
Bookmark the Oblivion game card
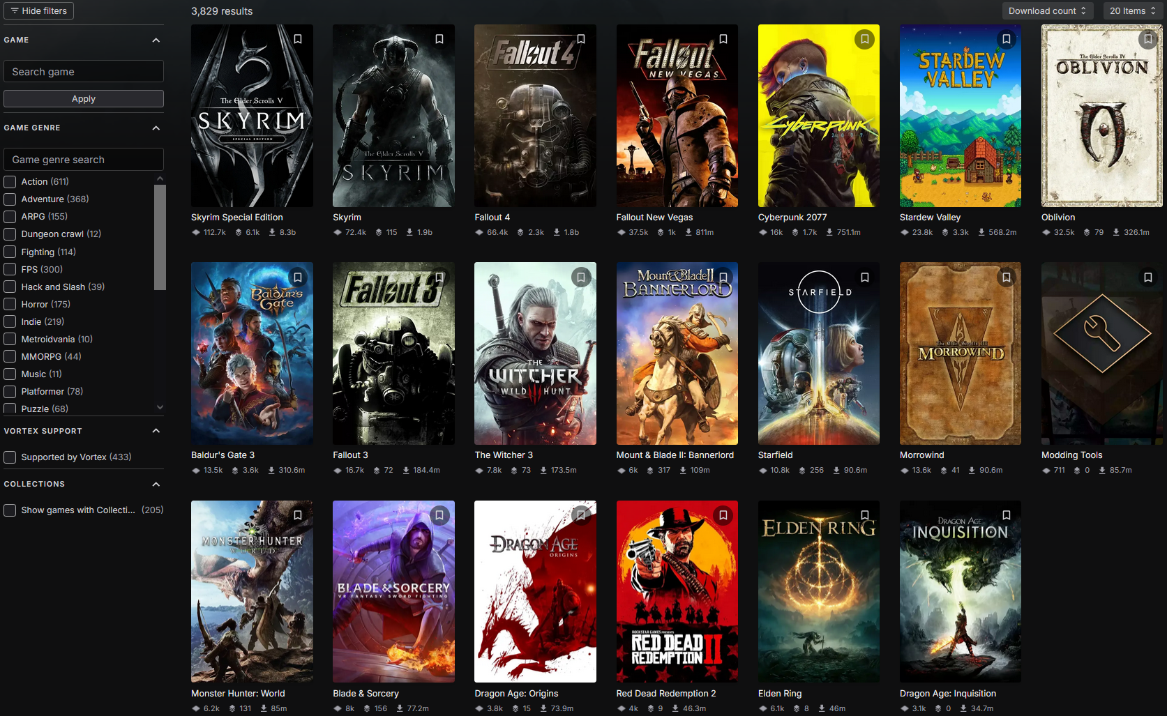click(1148, 39)
